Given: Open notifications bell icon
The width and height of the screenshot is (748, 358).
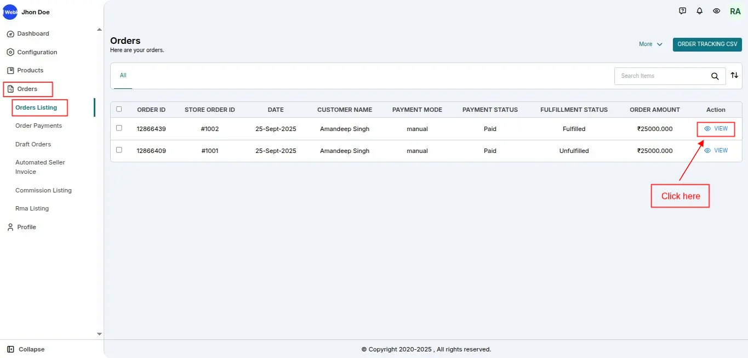Looking at the screenshot, I should pyautogui.click(x=699, y=11).
